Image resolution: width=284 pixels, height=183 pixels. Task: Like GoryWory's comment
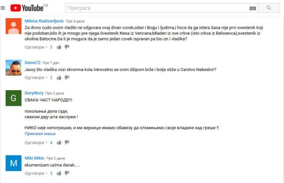[59, 143]
